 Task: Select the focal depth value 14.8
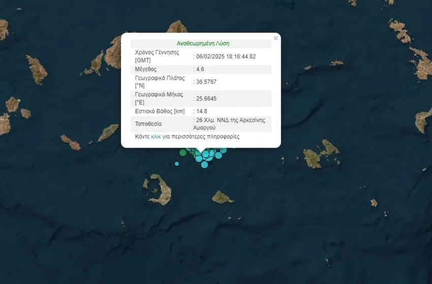tap(201, 111)
